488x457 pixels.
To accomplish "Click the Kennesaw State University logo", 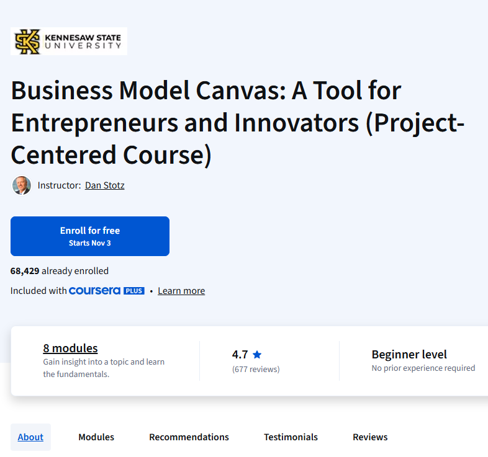I will (x=69, y=41).
